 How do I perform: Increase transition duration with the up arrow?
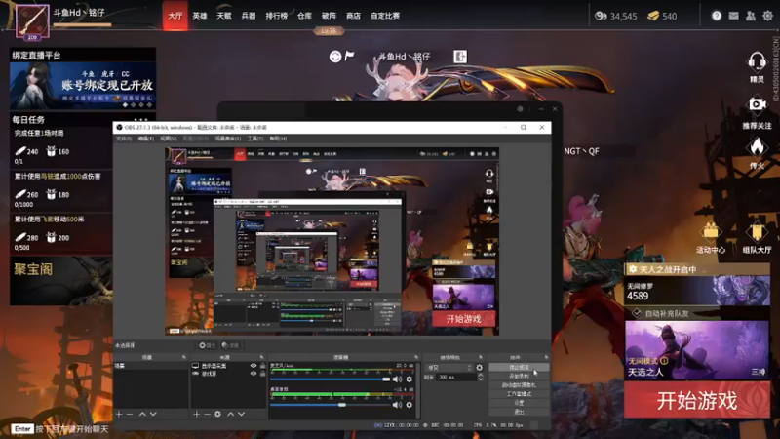(480, 376)
